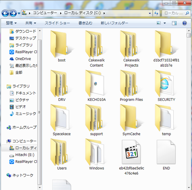Select 全部 folder in navigation pane
This screenshot has width=192, height=190.
[16, 72]
